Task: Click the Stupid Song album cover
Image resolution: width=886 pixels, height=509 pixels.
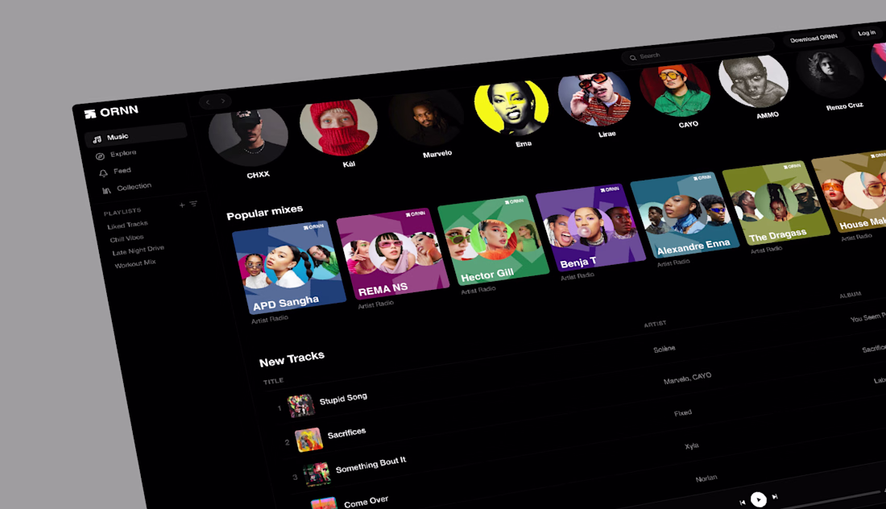Action: [300, 406]
